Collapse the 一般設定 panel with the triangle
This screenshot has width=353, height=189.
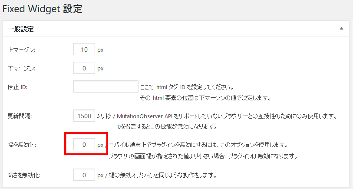pos(341,29)
